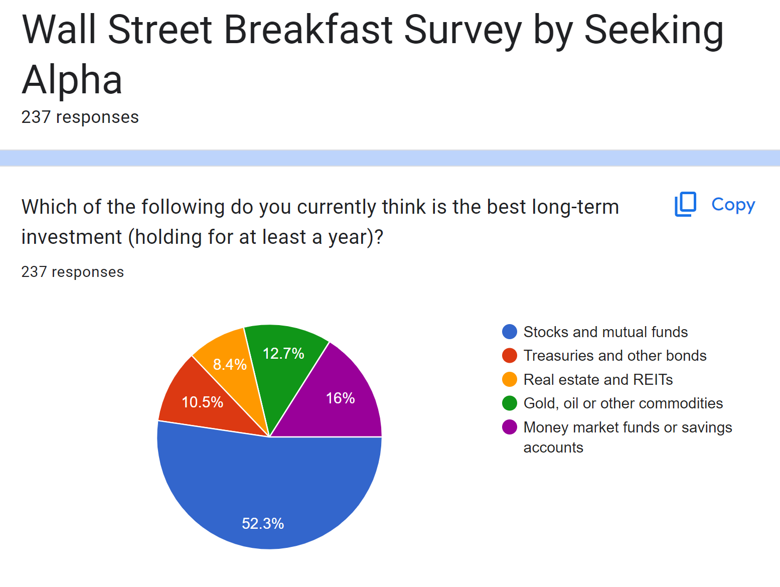Click the 'Real estate and REITs' legend label
780x587 pixels.
pyautogui.click(x=598, y=379)
